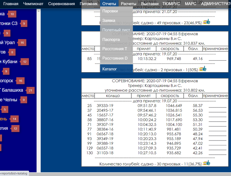Click ring number 15657-17

(x=105, y=115)
